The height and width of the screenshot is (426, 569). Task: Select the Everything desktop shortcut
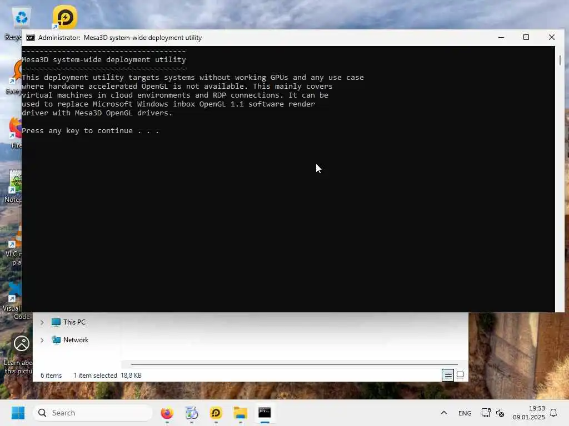[x=14, y=78]
